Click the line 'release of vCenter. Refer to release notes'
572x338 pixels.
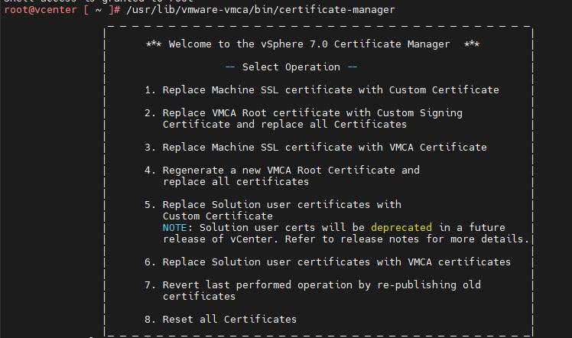point(346,239)
